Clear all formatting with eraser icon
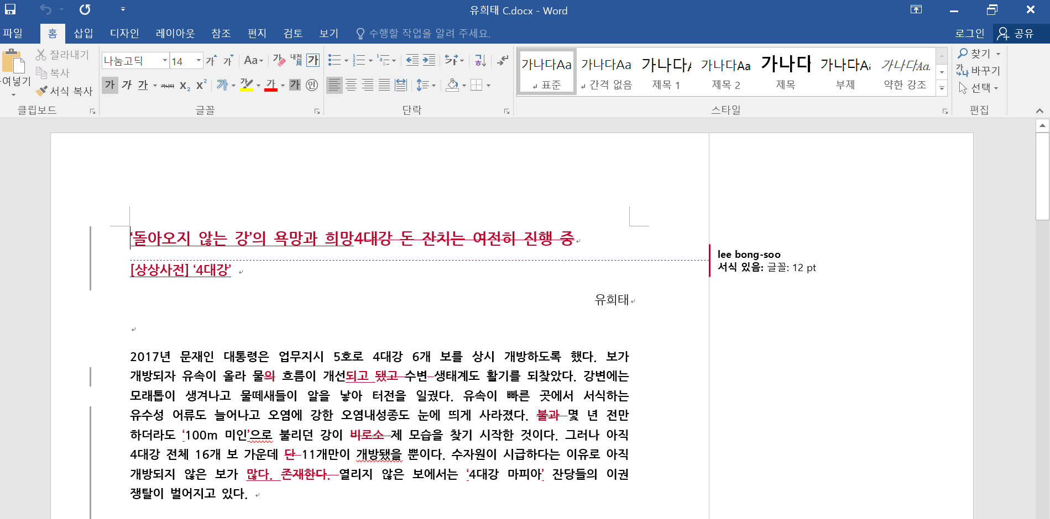 [x=279, y=60]
